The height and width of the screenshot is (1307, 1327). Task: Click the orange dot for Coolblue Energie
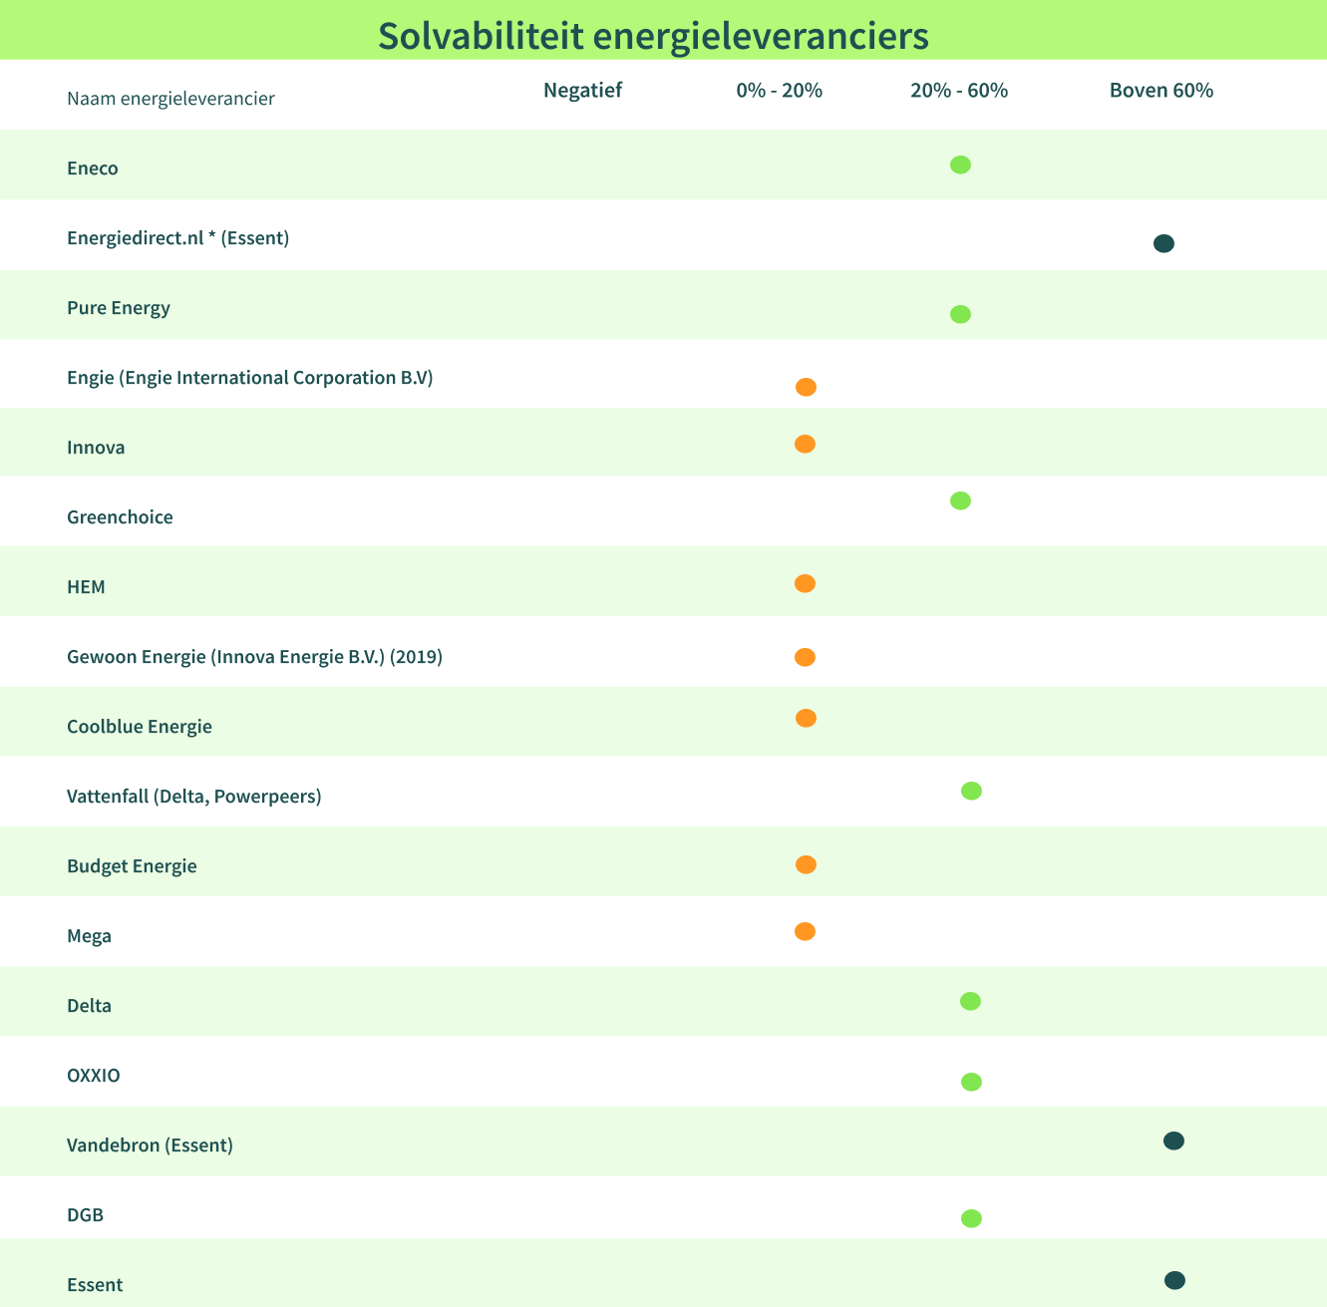(806, 719)
